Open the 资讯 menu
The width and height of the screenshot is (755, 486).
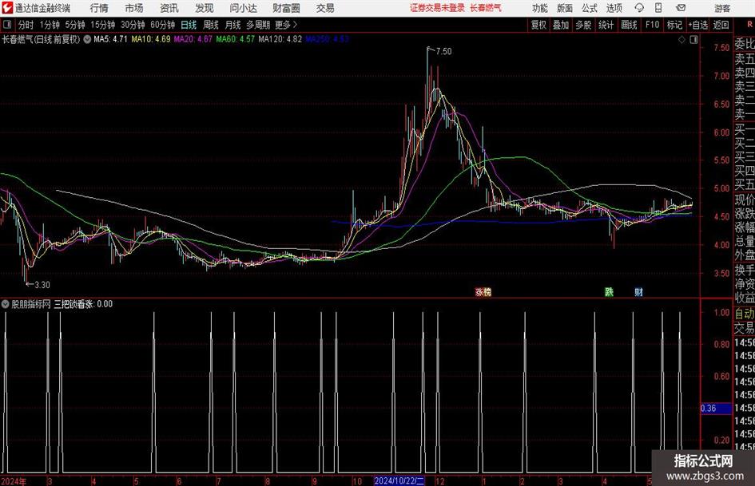[x=169, y=8]
